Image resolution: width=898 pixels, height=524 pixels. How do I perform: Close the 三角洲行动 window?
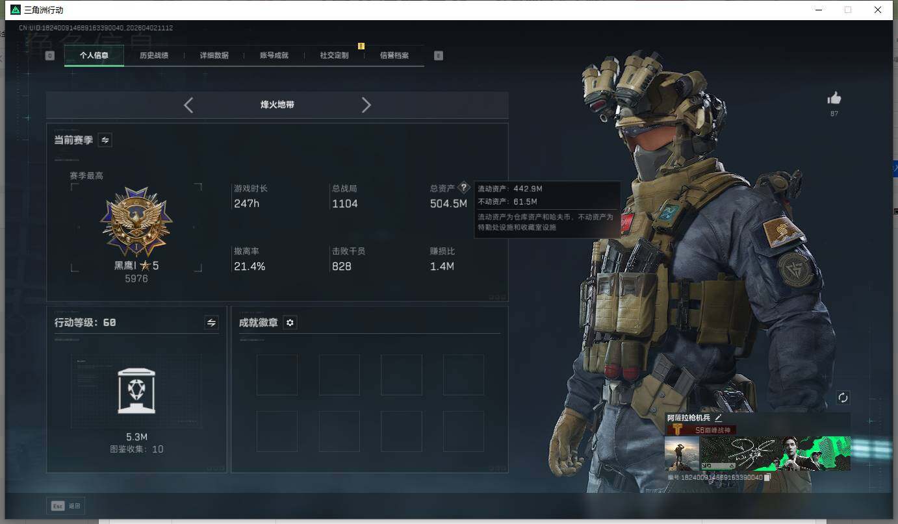[878, 10]
